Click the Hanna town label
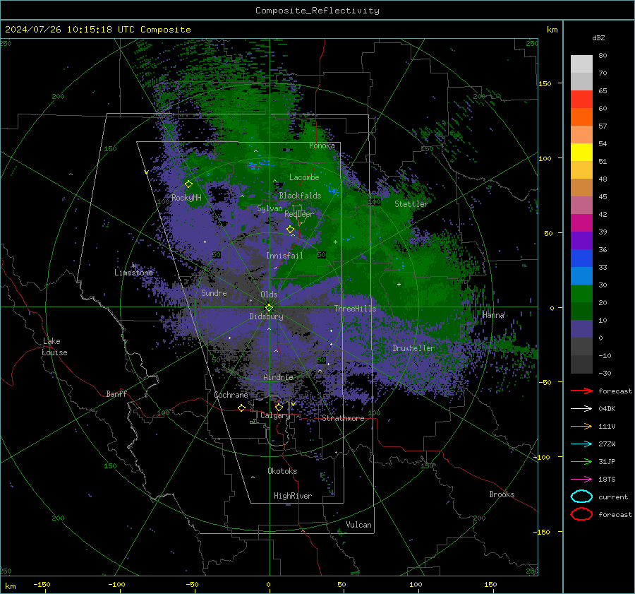 [493, 315]
